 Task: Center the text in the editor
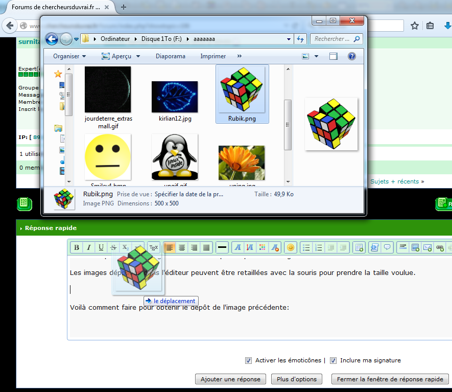(x=182, y=247)
